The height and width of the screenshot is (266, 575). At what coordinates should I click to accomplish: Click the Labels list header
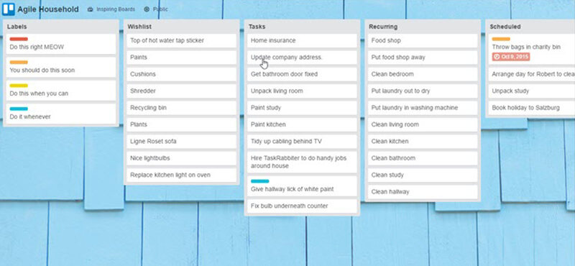click(17, 27)
